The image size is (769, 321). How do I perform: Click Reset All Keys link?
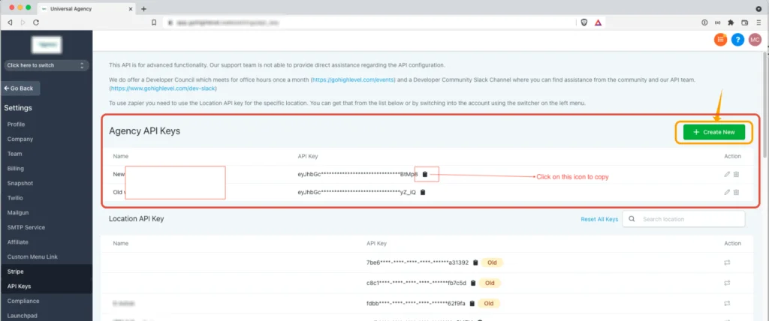pos(599,219)
